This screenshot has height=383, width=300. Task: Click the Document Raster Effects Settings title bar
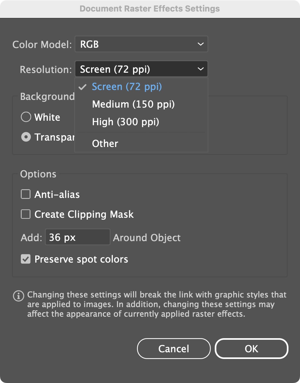coord(150,9)
